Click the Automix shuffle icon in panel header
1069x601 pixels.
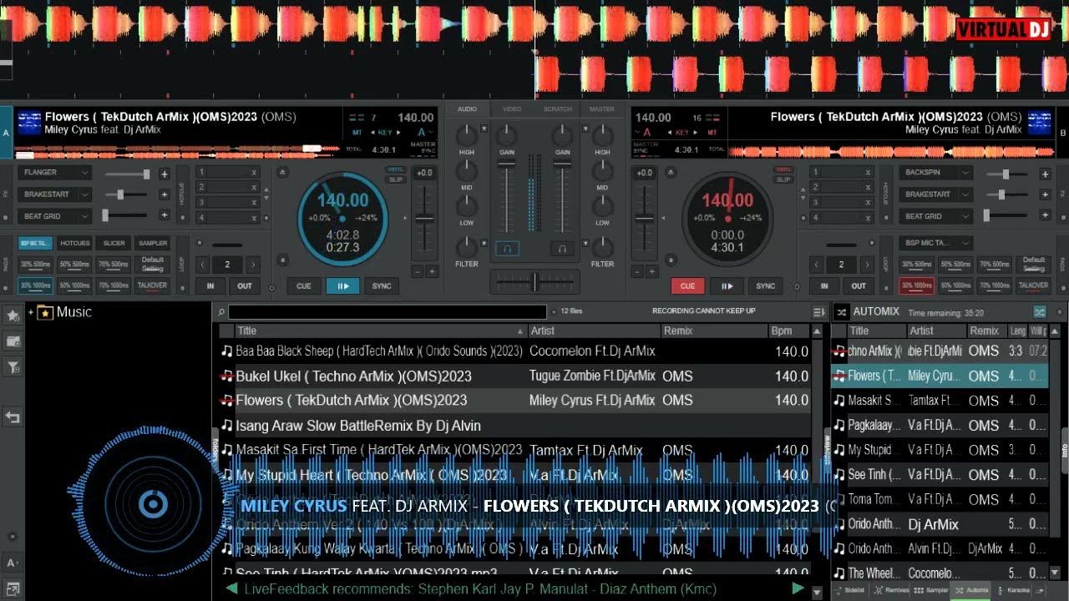[x=841, y=311]
